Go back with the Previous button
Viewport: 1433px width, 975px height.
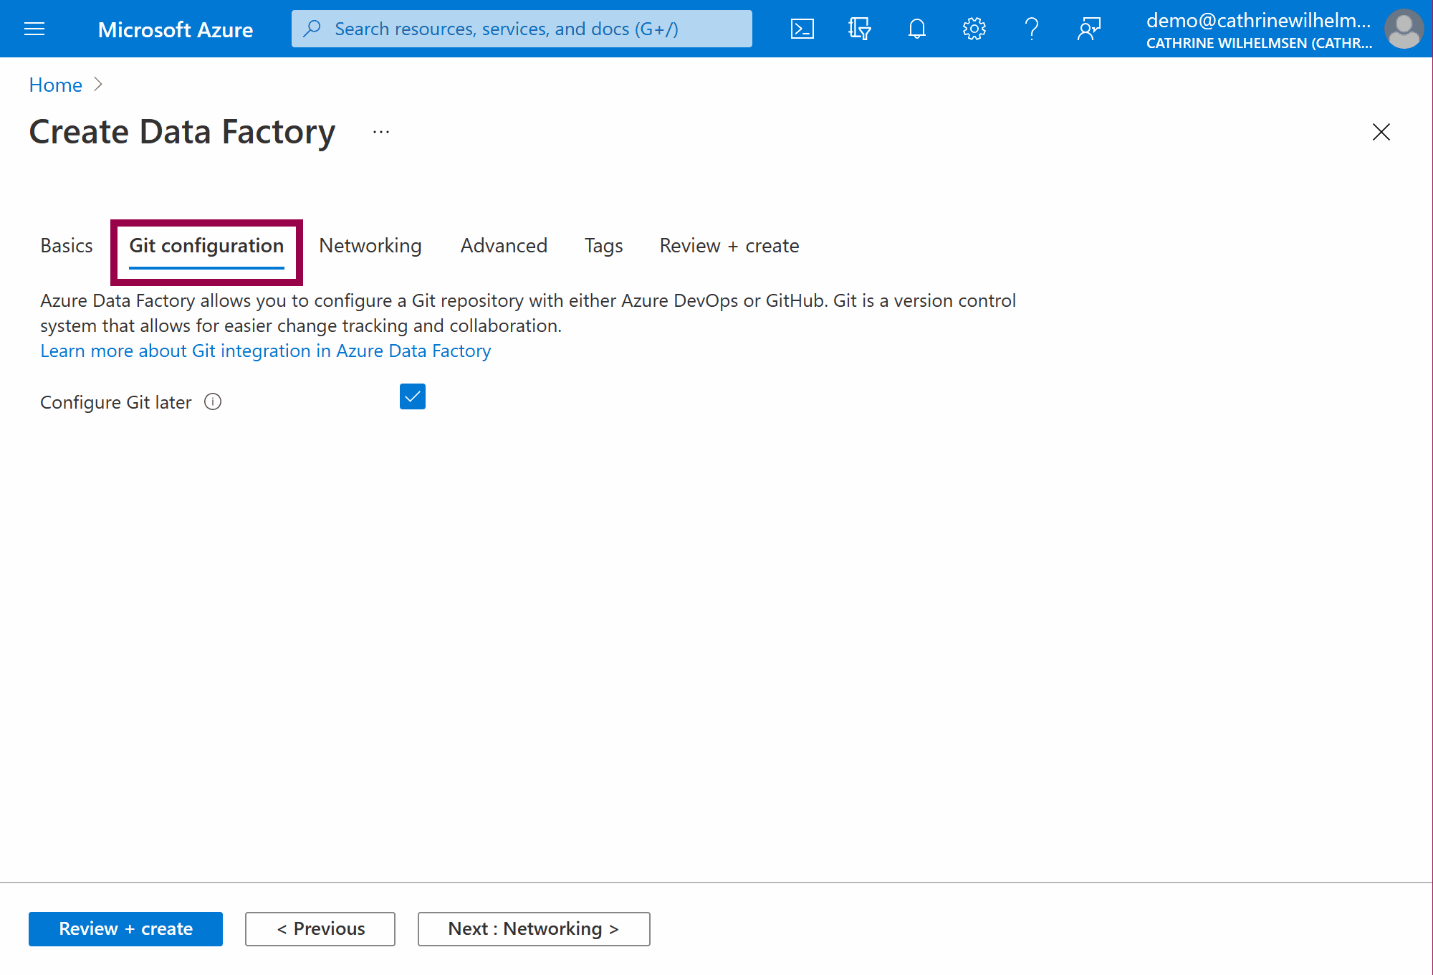point(320,928)
